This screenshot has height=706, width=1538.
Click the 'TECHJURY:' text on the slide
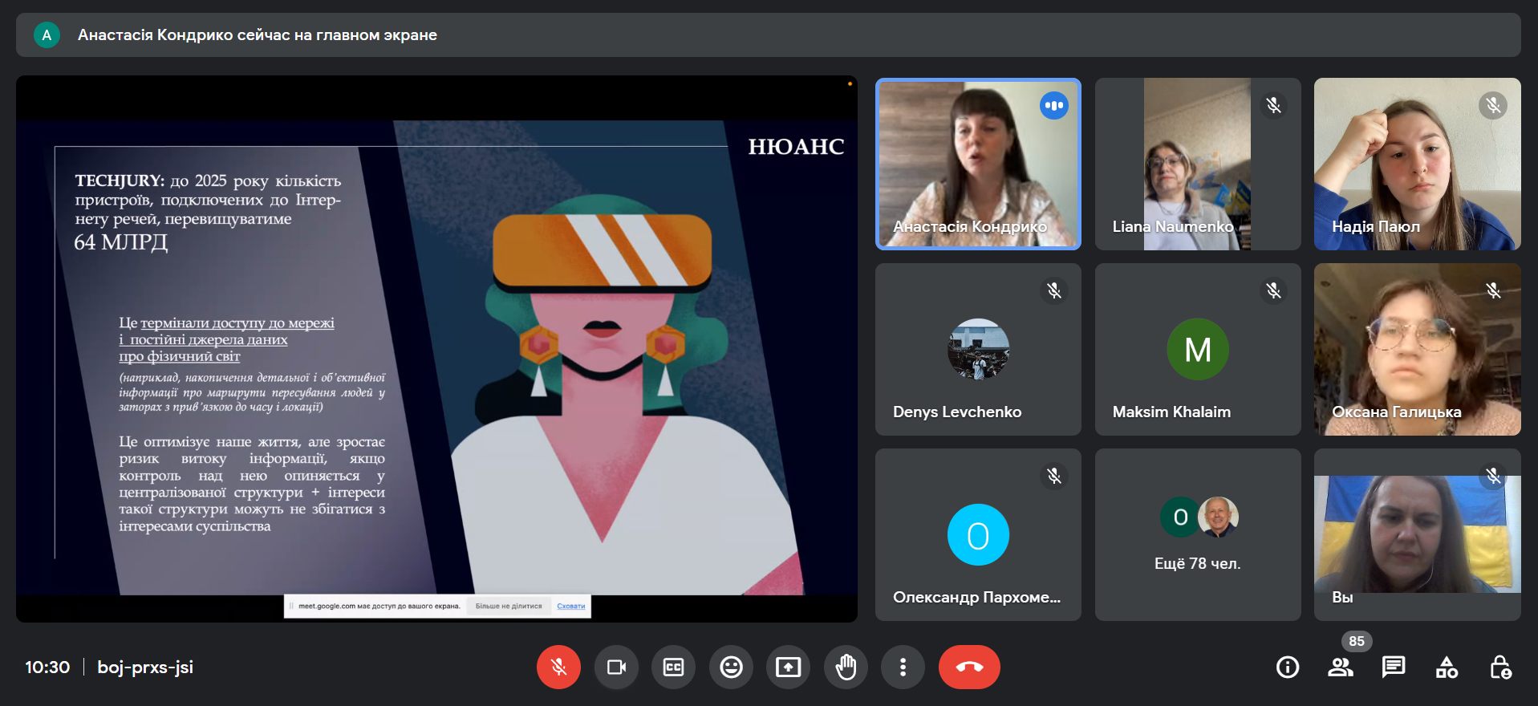(120, 181)
